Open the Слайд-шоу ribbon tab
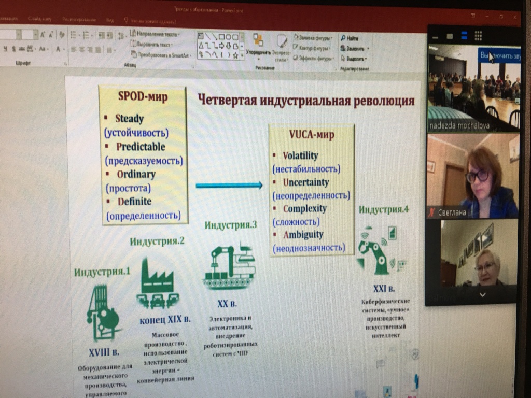The height and width of the screenshot is (398, 531). point(40,19)
